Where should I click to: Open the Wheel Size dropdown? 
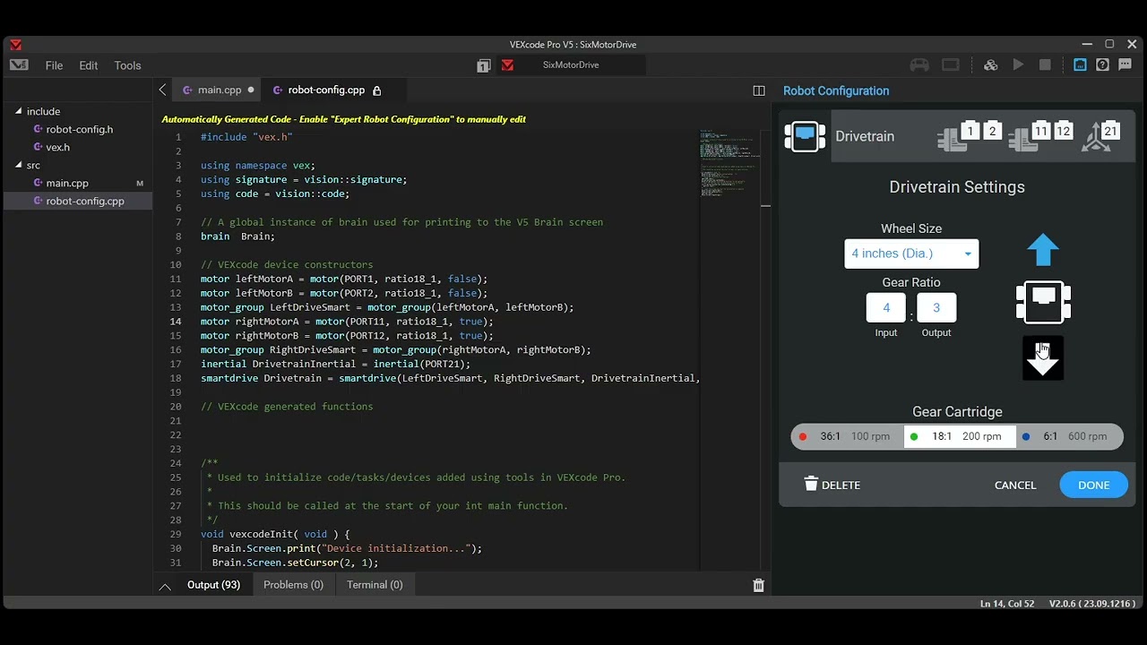click(x=911, y=254)
